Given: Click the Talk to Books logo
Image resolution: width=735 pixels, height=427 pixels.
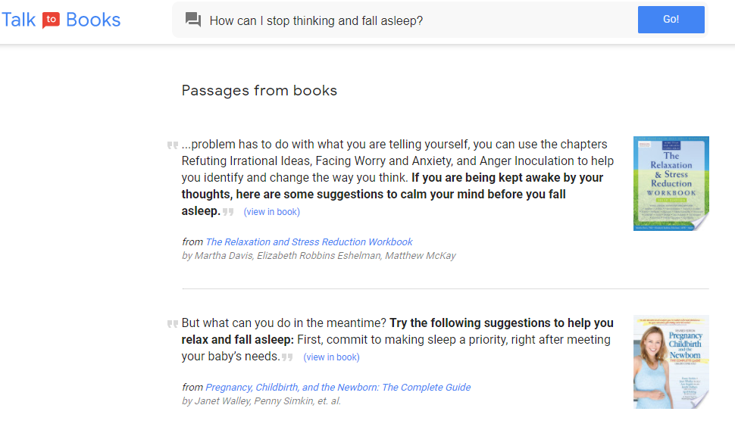Looking at the screenshot, I should coord(61,20).
